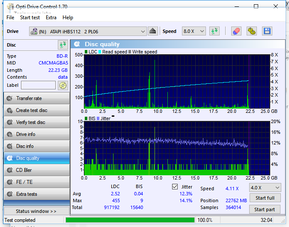Click the green LDC legend swatch
Screen dimensions: 289x227
coord(86,52)
